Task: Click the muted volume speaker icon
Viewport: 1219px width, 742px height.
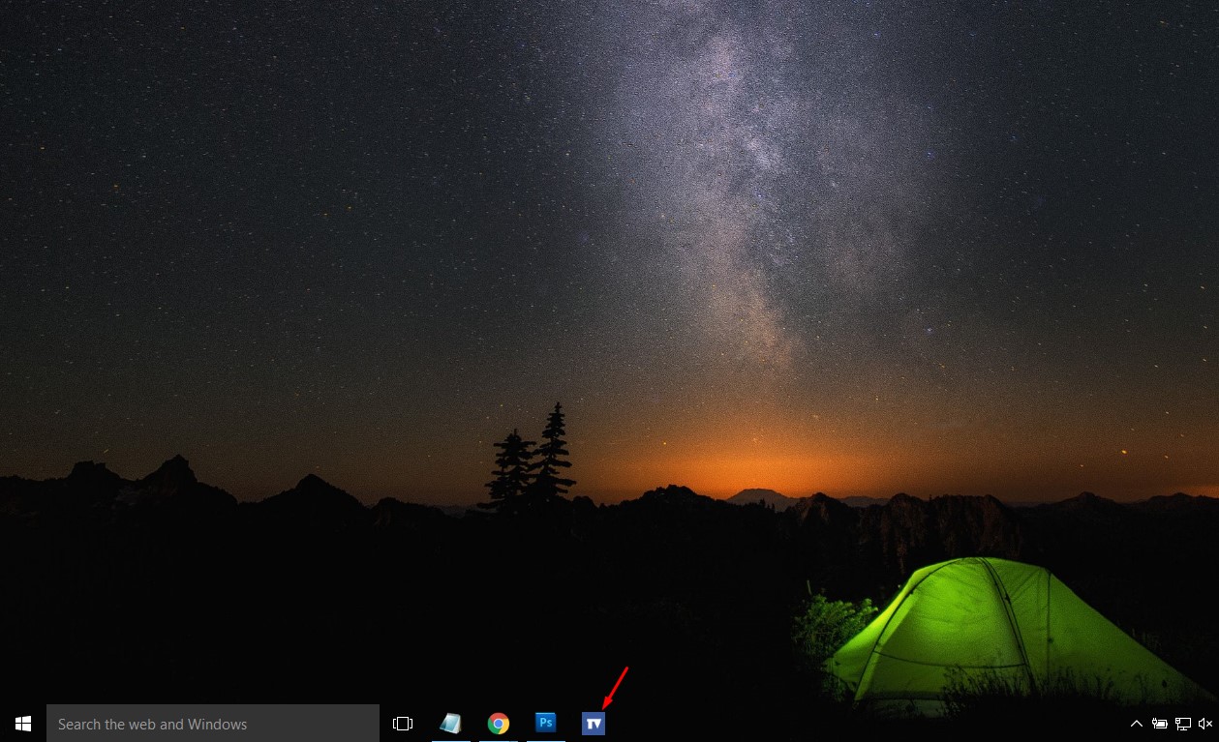Action: [1205, 724]
